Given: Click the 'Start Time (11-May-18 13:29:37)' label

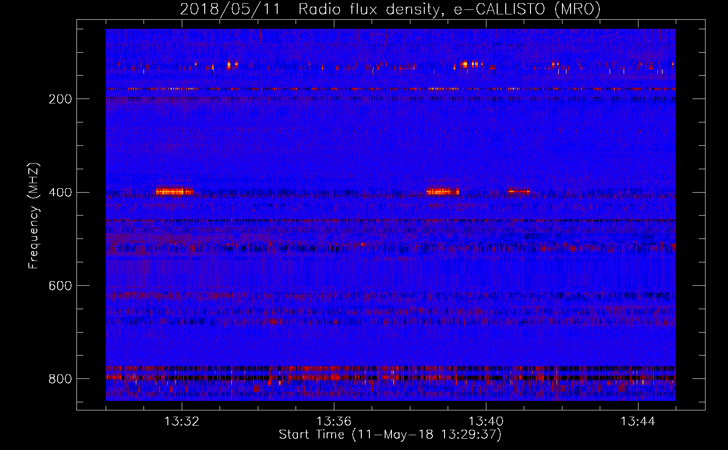Looking at the screenshot, I should pyautogui.click(x=390, y=435).
